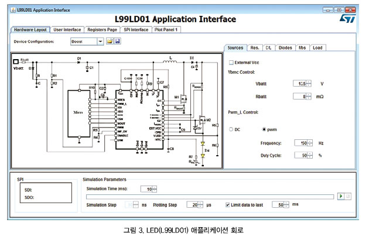This screenshot has height=240, width=369.
Task: Click the Micro block in the schematic
Action: click(x=78, y=113)
